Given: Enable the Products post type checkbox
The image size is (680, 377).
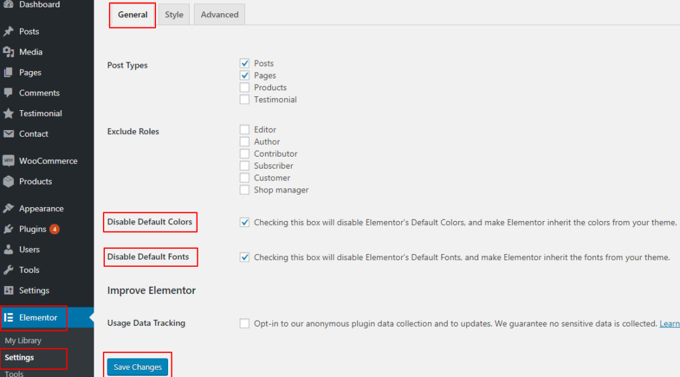Looking at the screenshot, I should [x=244, y=88].
